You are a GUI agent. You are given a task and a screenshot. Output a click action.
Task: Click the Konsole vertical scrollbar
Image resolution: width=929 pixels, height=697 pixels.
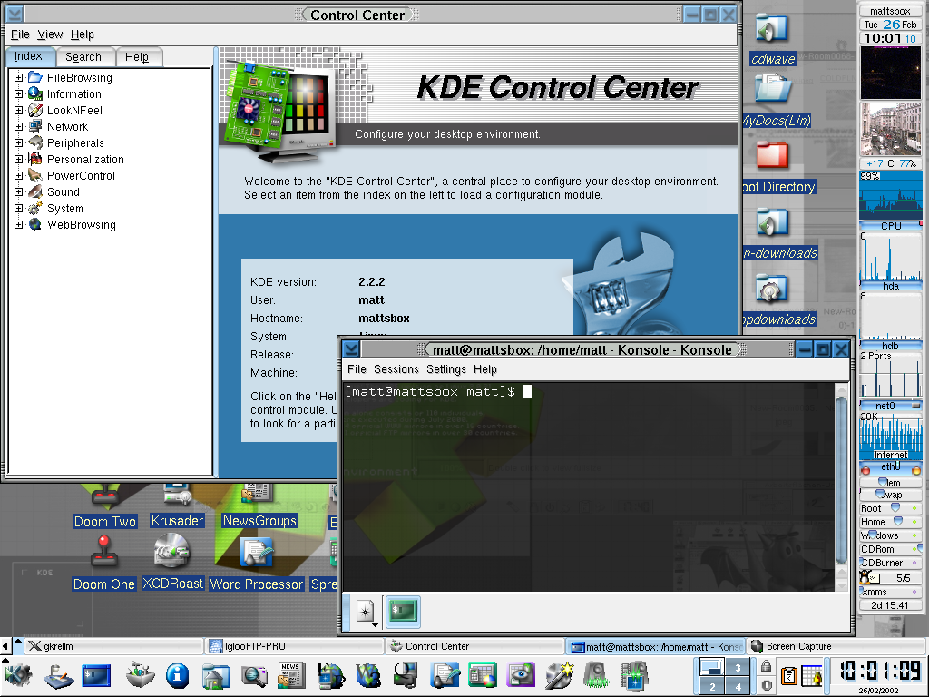point(841,480)
